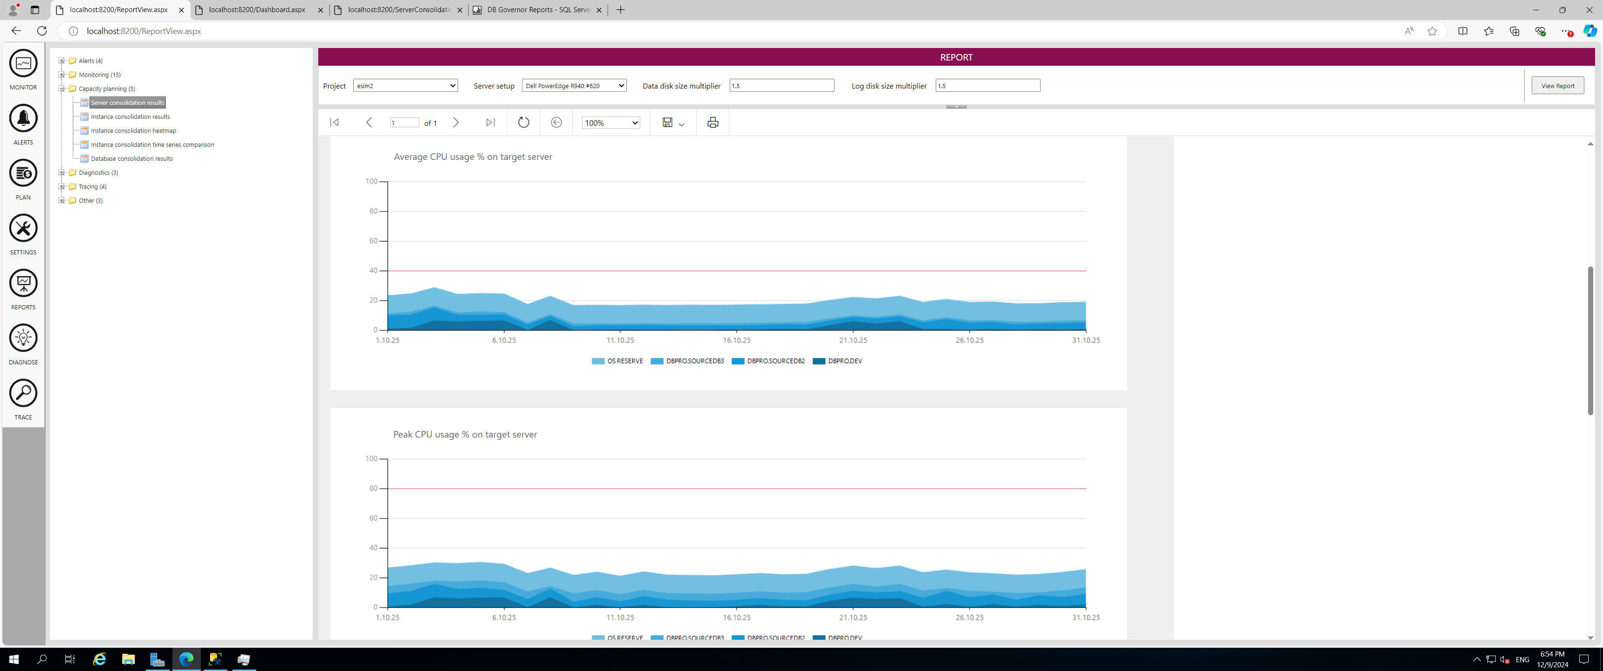Toggle OS RESERVE legend swatch in Average chart
The image size is (1603, 671).
point(598,361)
